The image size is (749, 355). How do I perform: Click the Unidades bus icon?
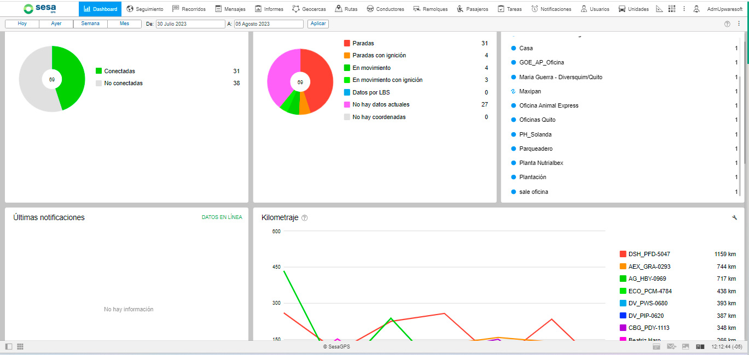[x=622, y=9]
